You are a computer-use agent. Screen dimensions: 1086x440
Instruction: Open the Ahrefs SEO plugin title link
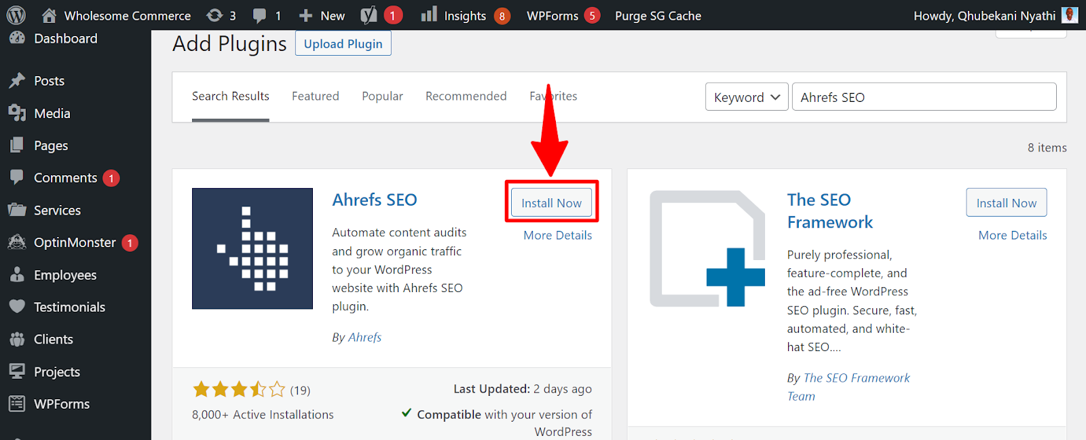click(375, 200)
